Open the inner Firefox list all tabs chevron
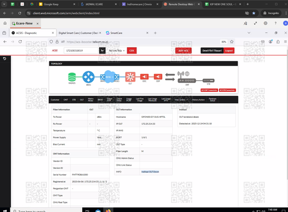Image resolution: width=288 pixels, height=212 pixels. 249,33
